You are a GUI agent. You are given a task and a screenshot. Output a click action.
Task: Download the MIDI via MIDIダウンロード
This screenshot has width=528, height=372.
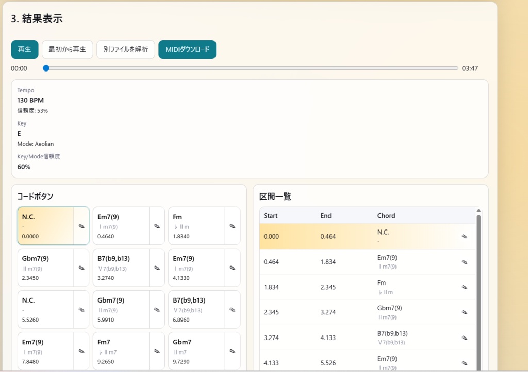pos(187,49)
